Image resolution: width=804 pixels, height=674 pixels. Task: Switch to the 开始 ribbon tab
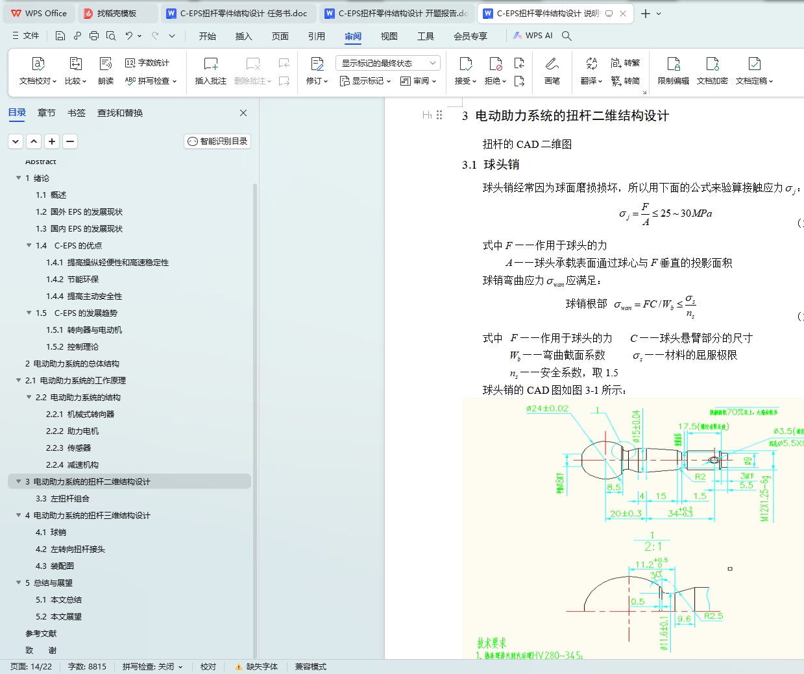pos(208,36)
